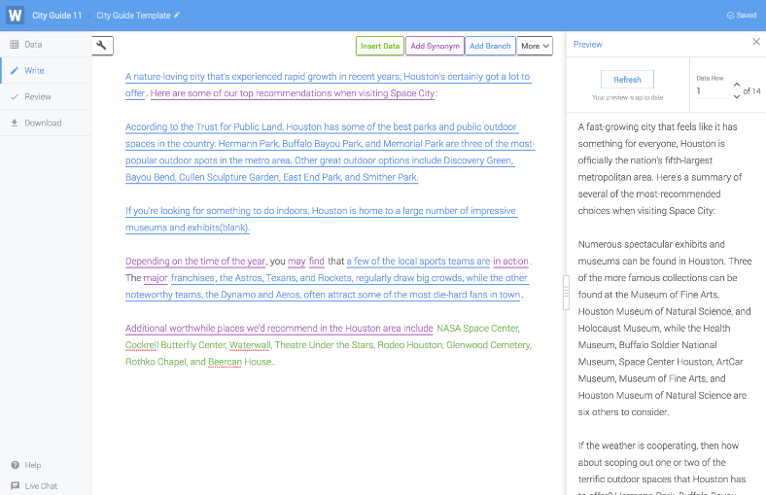Click the pencil icon beside City Guide Template
This screenshot has height=495, width=766.
pos(177,16)
